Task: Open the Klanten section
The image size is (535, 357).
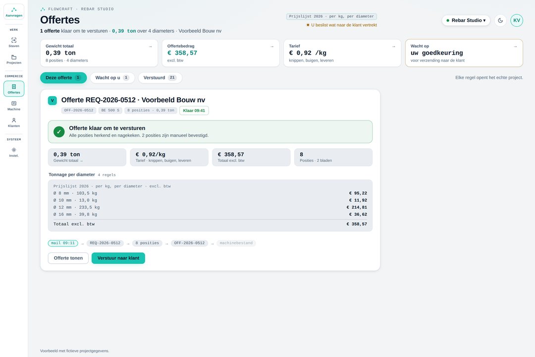Action: click(x=14, y=122)
